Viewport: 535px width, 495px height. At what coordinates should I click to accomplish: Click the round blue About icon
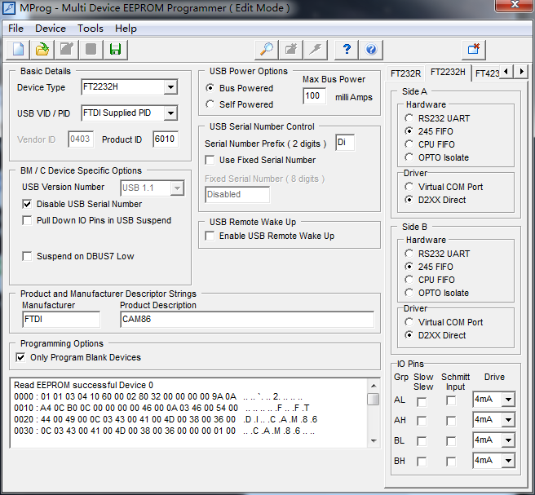point(371,50)
